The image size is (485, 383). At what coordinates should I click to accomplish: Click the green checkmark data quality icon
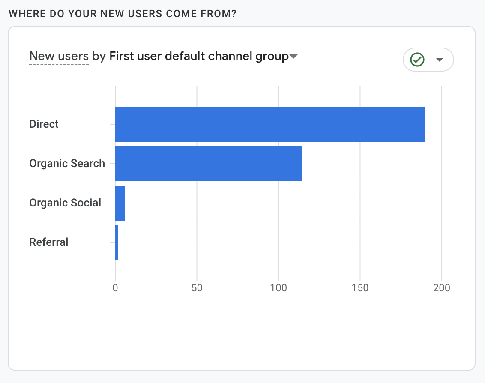417,60
